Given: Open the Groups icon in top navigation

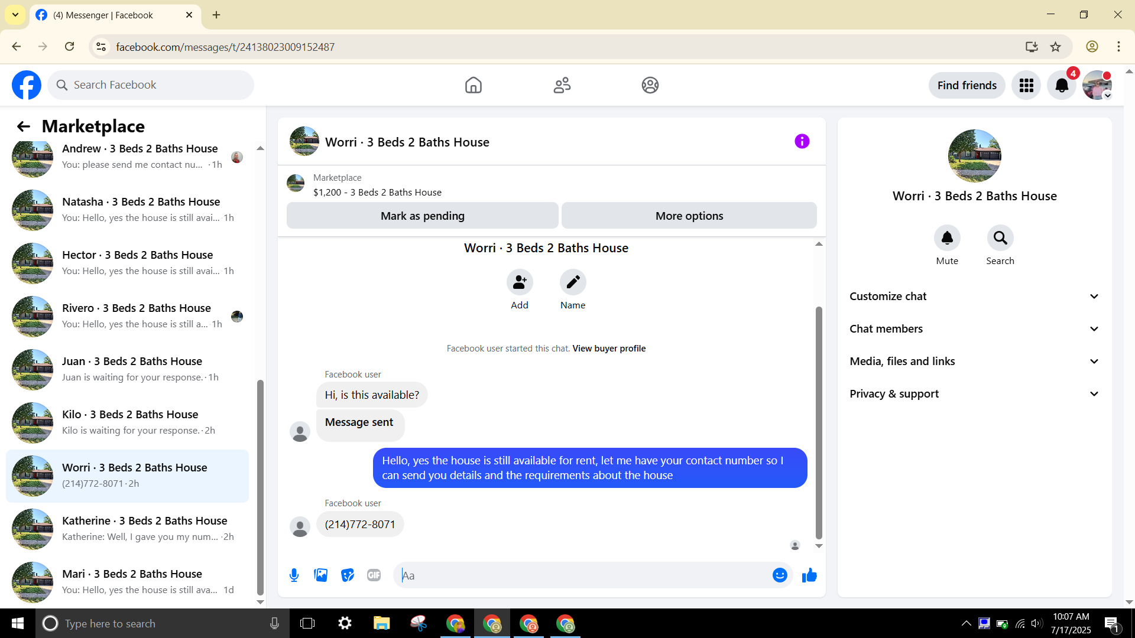Looking at the screenshot, I should click(650, 85).
